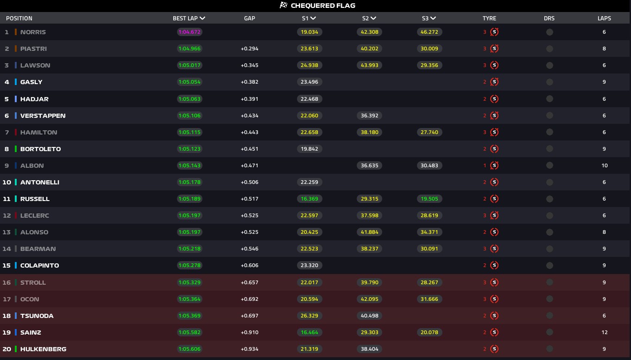
Task: Expand the S1 sector column dropdown
Action: click(x=314, y=18)
